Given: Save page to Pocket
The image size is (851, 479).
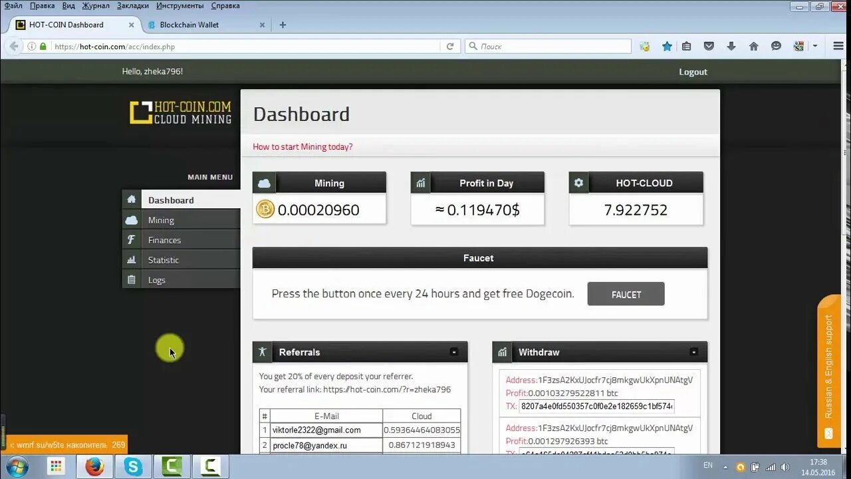Looking at the screenshot, I should coord(709,47).
